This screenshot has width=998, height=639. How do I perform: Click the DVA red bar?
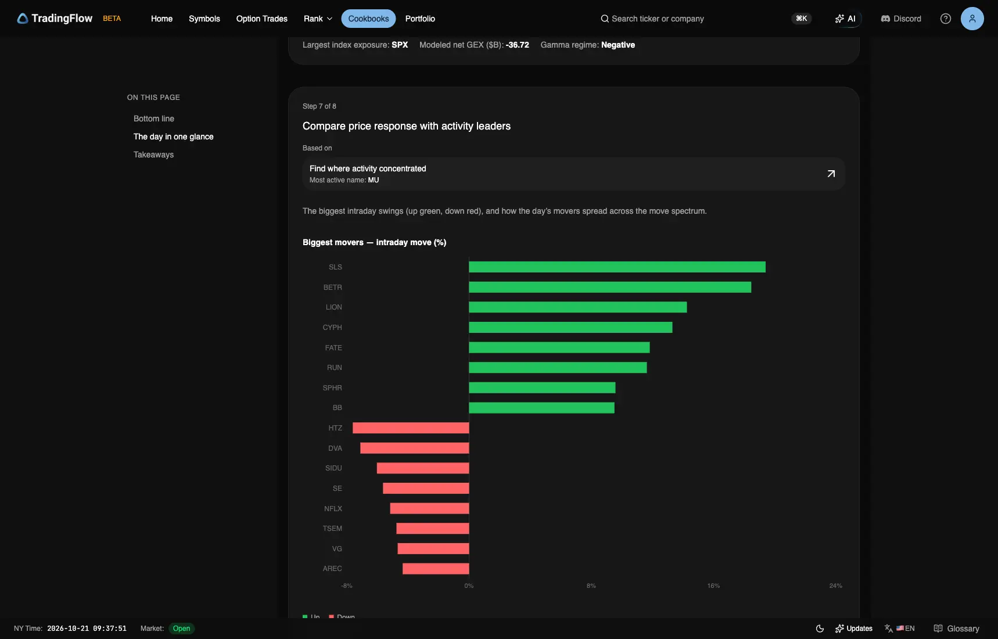tap(414, 448)
